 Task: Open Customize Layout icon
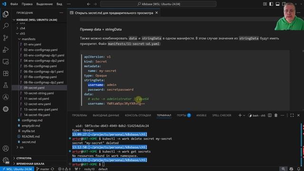coord(265,4)
